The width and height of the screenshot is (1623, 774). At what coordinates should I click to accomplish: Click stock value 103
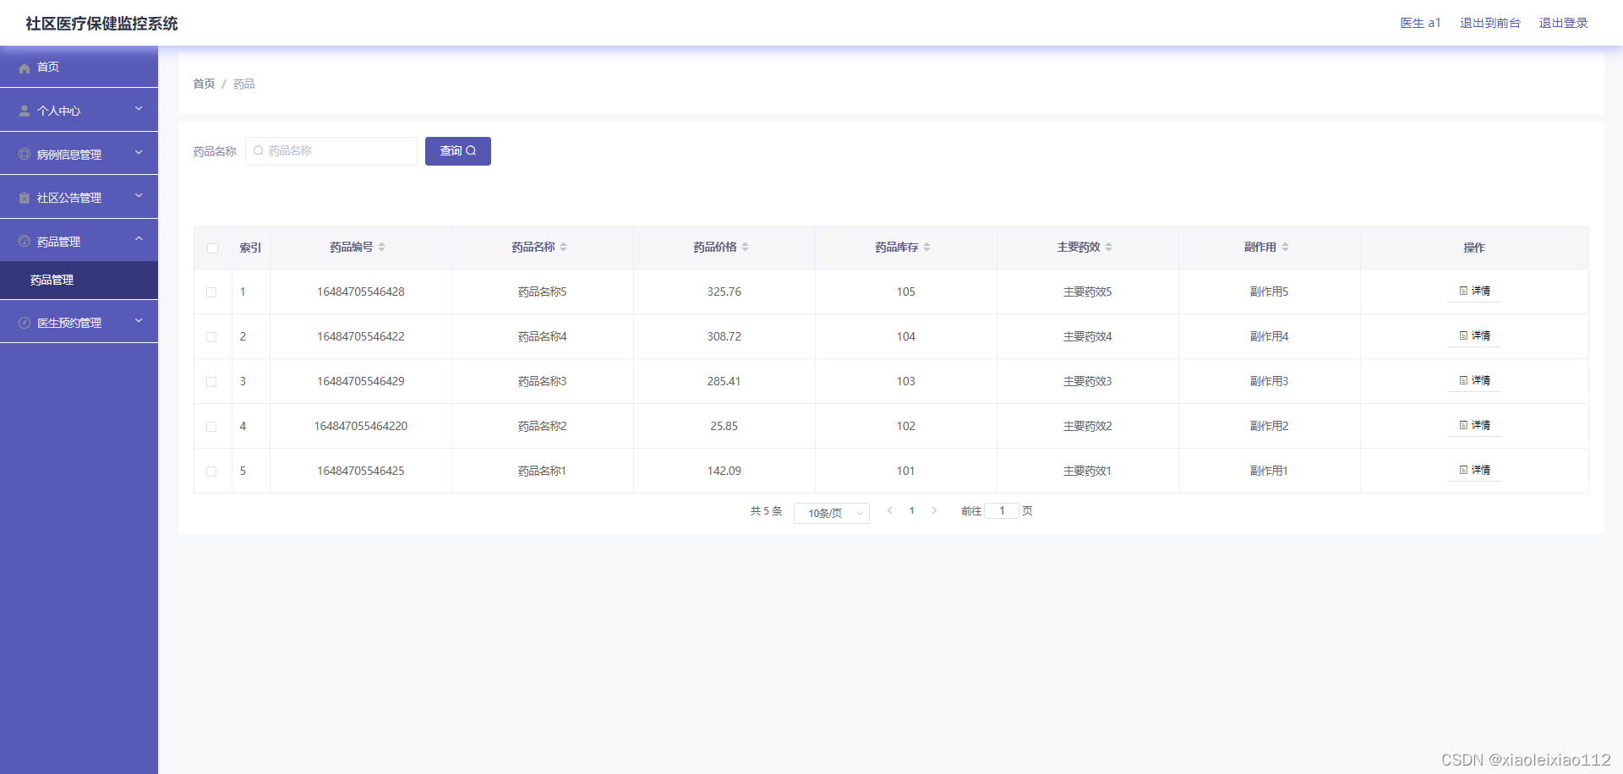click(x=906, y=381)
